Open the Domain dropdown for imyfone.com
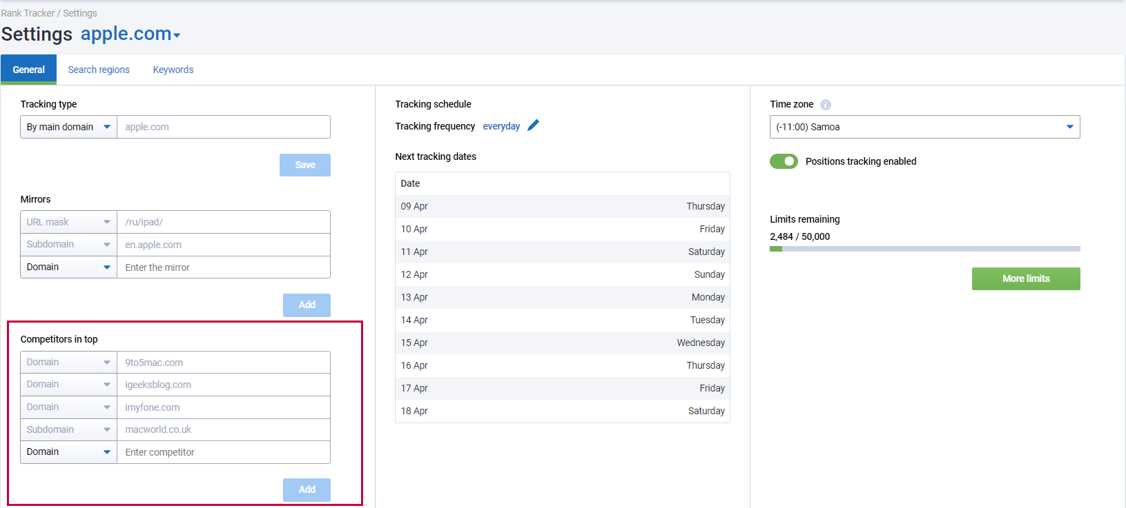Image resolution: width=1126 pixels, height=508 pixels. (x=69, y=407)
